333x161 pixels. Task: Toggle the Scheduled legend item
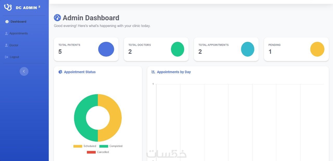pyautogui.click(x=85, y=146)
